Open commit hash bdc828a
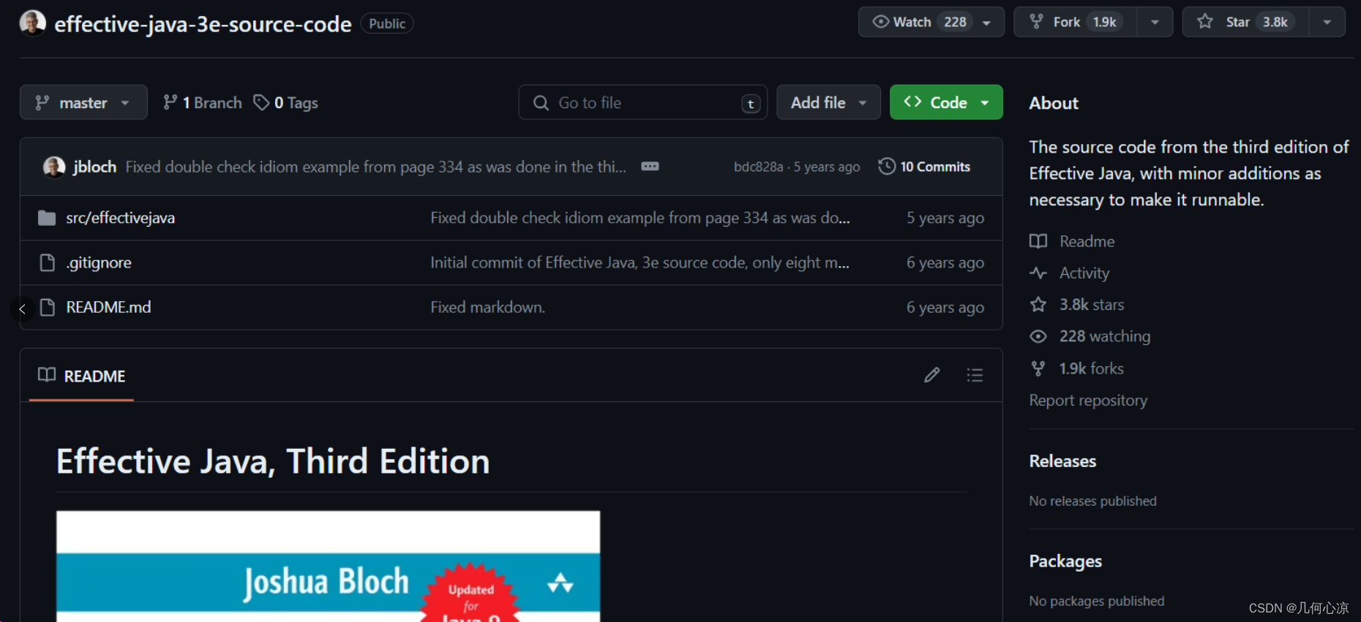Screen dimensions: 1361x622 (758, 167)
